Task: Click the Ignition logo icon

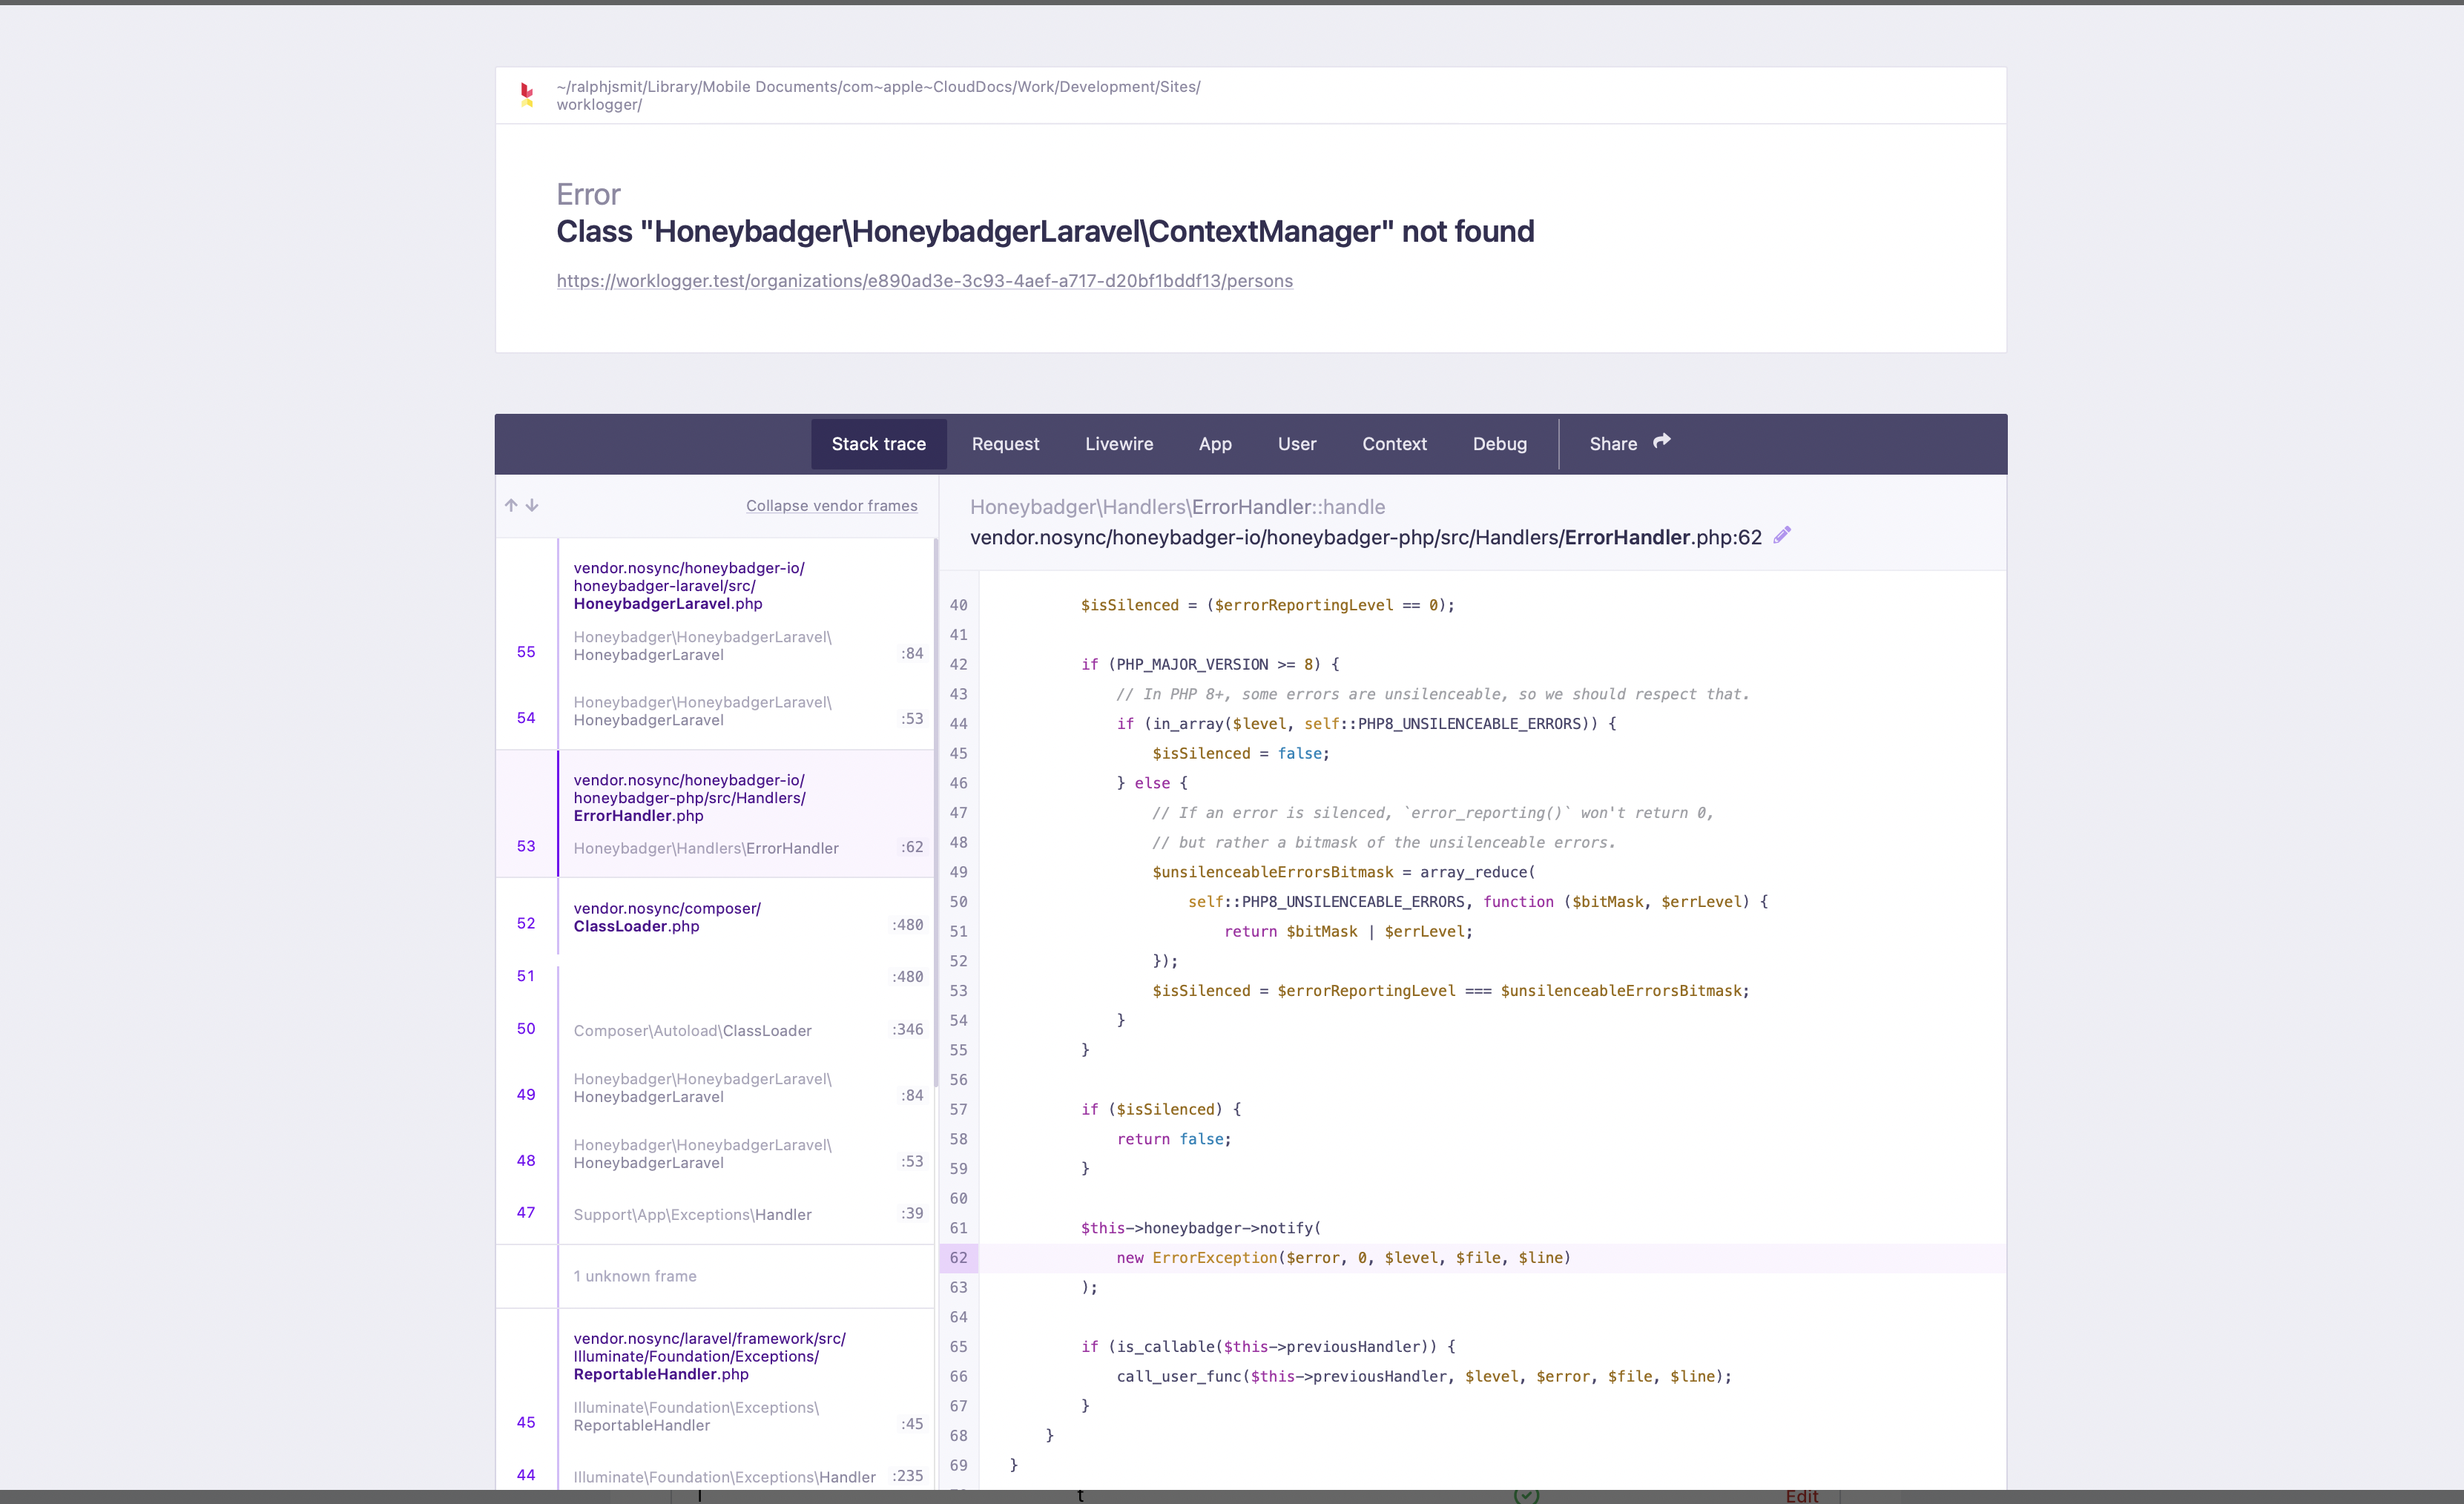Action: (x=527, y=95)
